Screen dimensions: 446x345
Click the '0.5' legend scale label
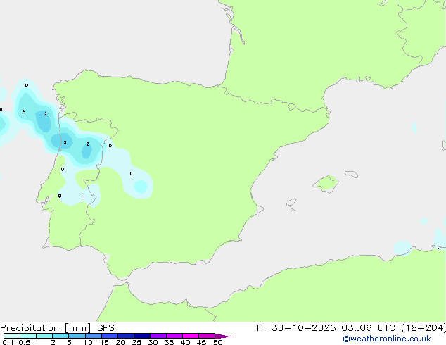25,342
